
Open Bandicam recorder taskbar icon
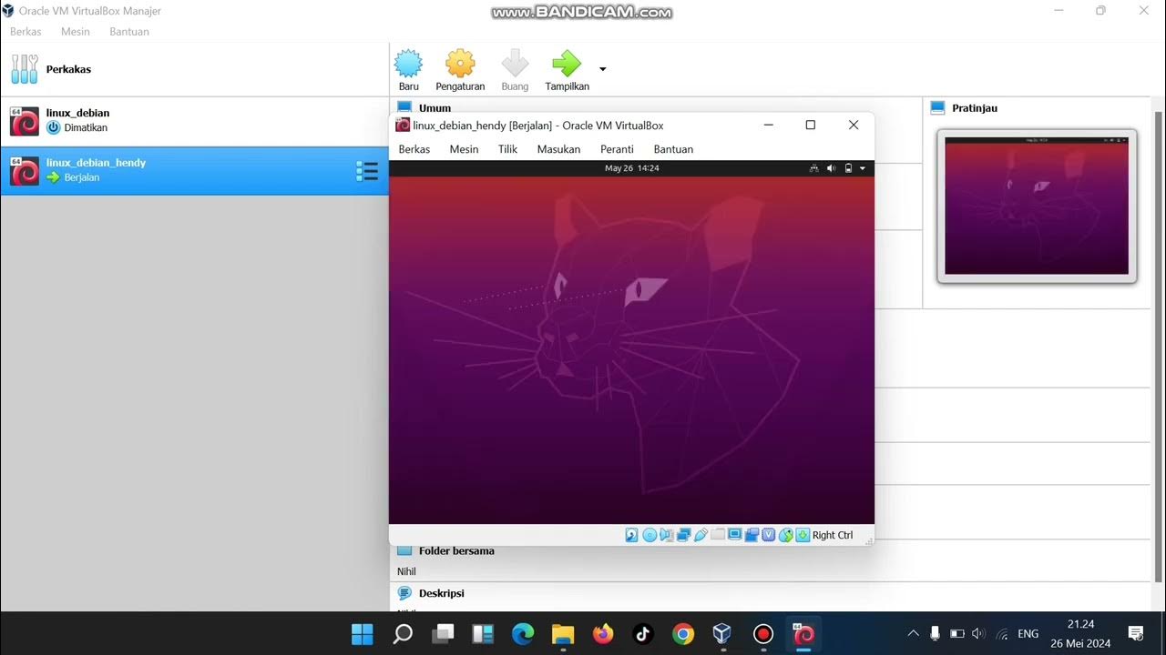pyautogui.click(x=763, y=634)
